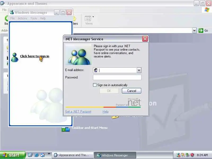Click the user icon in e-mail field
Screen dimensions: 212x159
[x=96, y=70]
